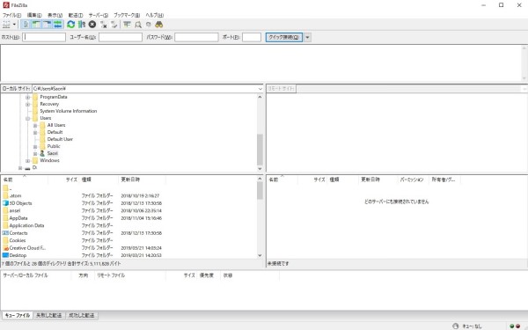Screen dimensions: 528x330
Task: Expand the All Users folder
Action: coord(35,125)
